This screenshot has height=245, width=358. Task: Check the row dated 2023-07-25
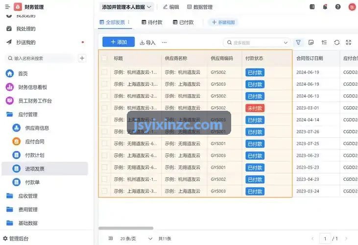tap(104, 144)
